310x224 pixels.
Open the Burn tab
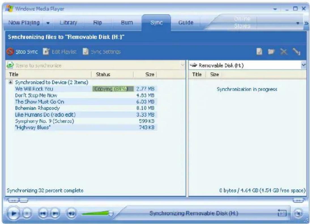[x=127, y=23]
